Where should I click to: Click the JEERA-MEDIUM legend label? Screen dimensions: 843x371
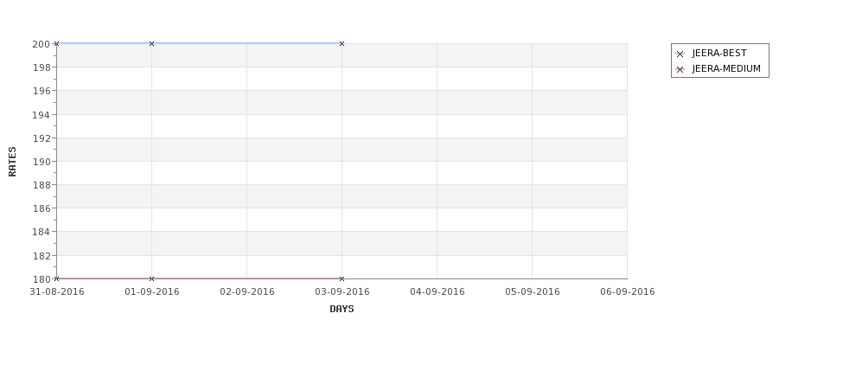pyautogui.click(x=726, y=69)
